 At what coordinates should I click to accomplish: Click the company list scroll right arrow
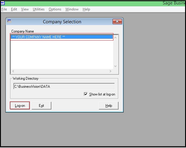[x=110, y=71]
